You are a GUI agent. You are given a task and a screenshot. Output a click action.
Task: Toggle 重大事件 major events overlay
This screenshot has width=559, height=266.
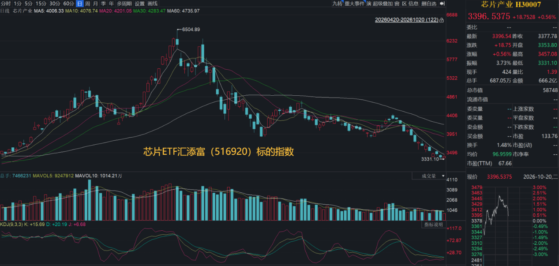[x=354, y=4]
